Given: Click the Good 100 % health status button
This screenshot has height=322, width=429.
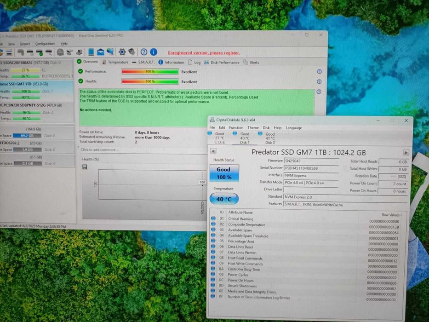Looking at the screenshot, I should 224,173.
